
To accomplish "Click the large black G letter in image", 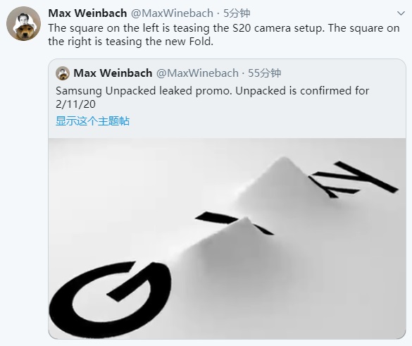I will coord(111,296).
